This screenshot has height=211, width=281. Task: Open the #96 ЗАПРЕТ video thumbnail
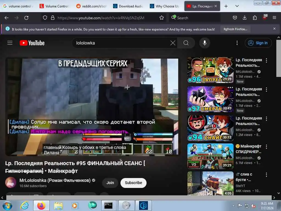coord(210,70)
